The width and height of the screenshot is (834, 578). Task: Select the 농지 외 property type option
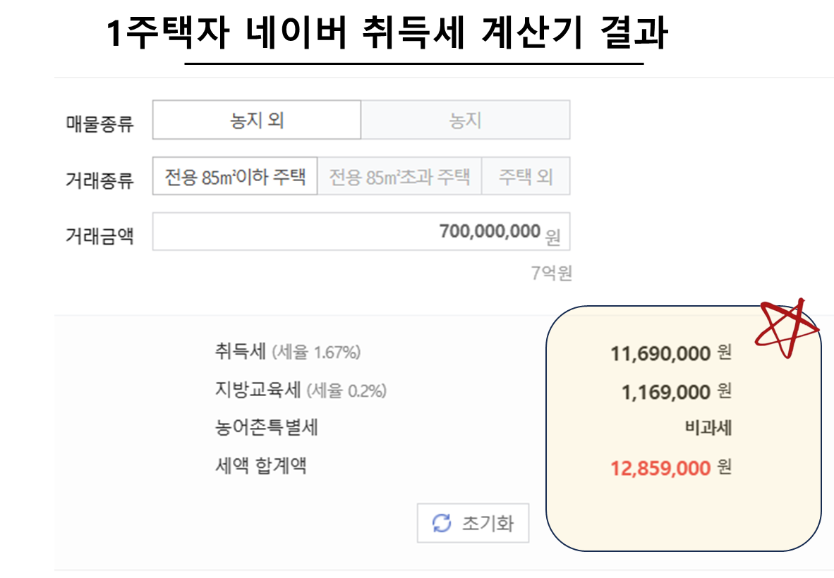point(255,119)
